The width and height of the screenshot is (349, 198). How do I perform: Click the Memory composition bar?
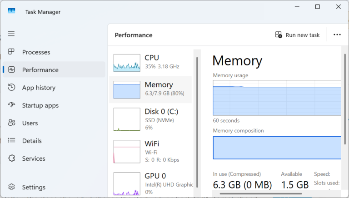(277, 148)
